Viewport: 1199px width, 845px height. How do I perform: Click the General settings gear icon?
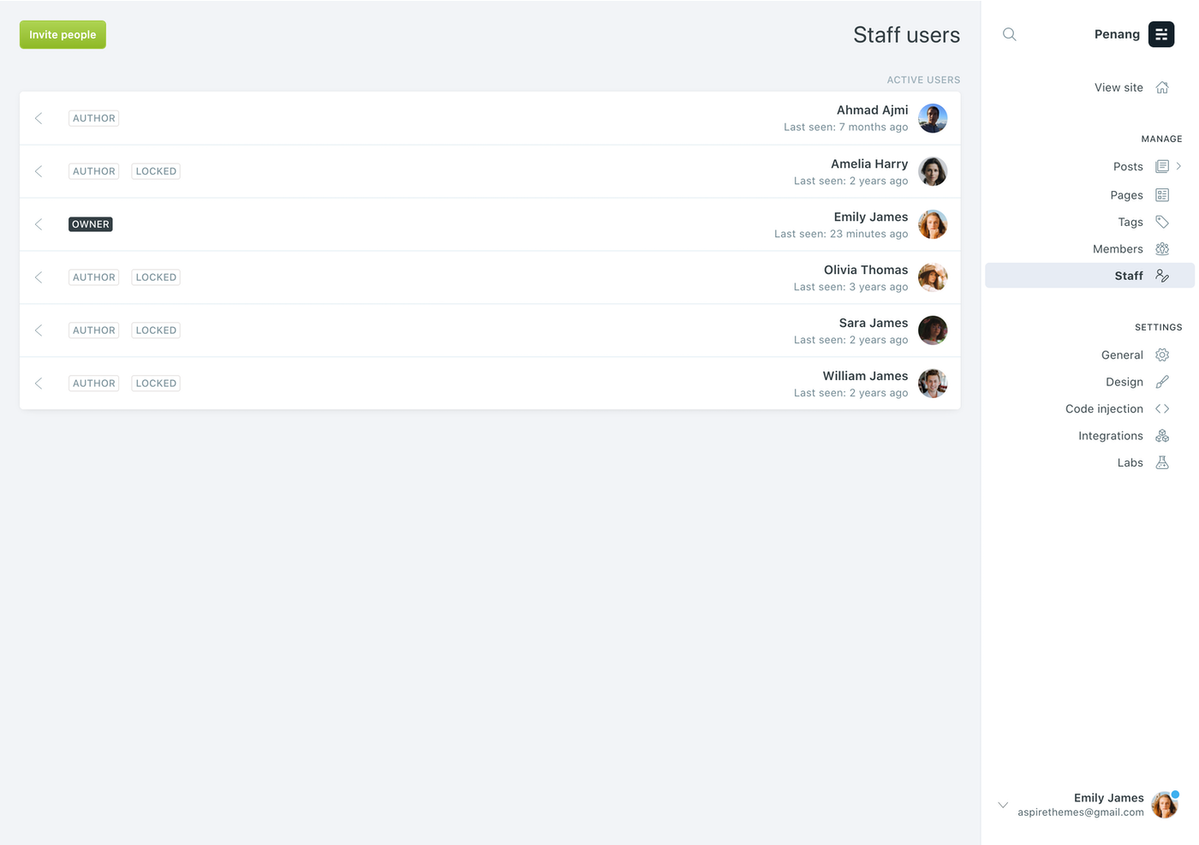(x=1162, y=355)
